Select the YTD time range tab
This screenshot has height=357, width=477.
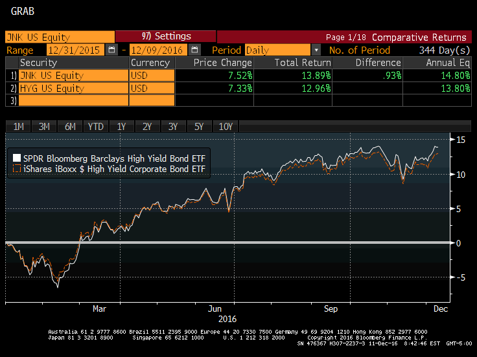pos(95,126)
